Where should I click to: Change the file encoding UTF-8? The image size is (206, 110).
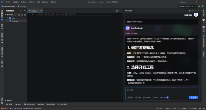[x=174, y=108]
